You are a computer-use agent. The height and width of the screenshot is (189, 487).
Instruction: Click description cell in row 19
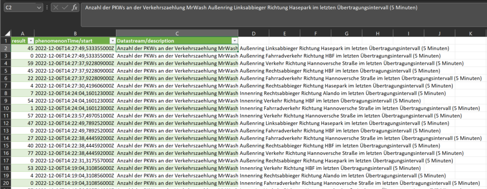point(177,175)
